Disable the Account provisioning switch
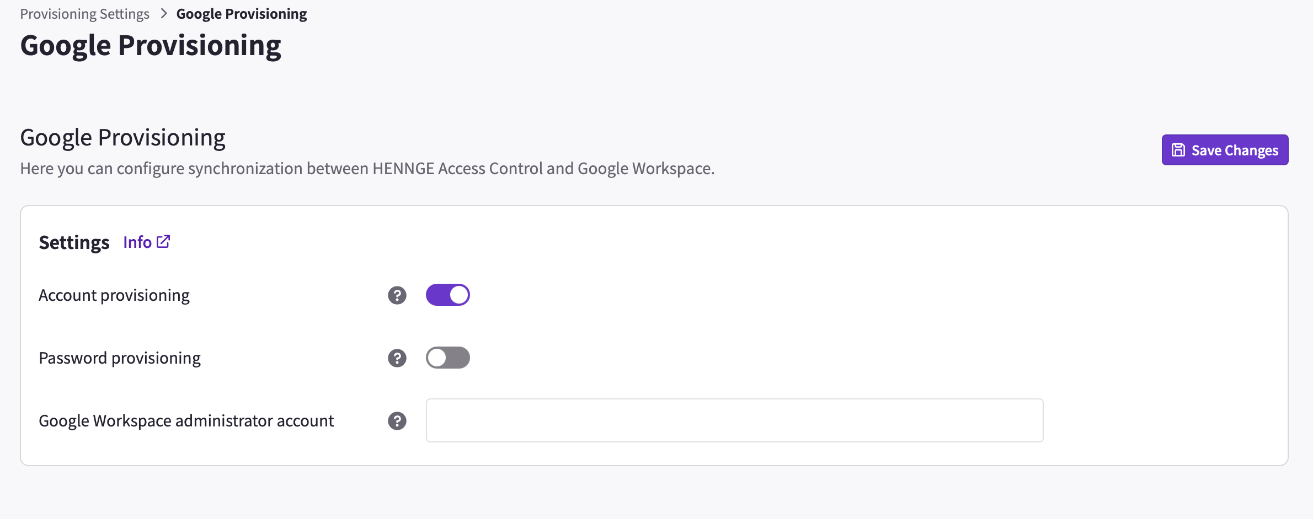 [x=448, y=295]
